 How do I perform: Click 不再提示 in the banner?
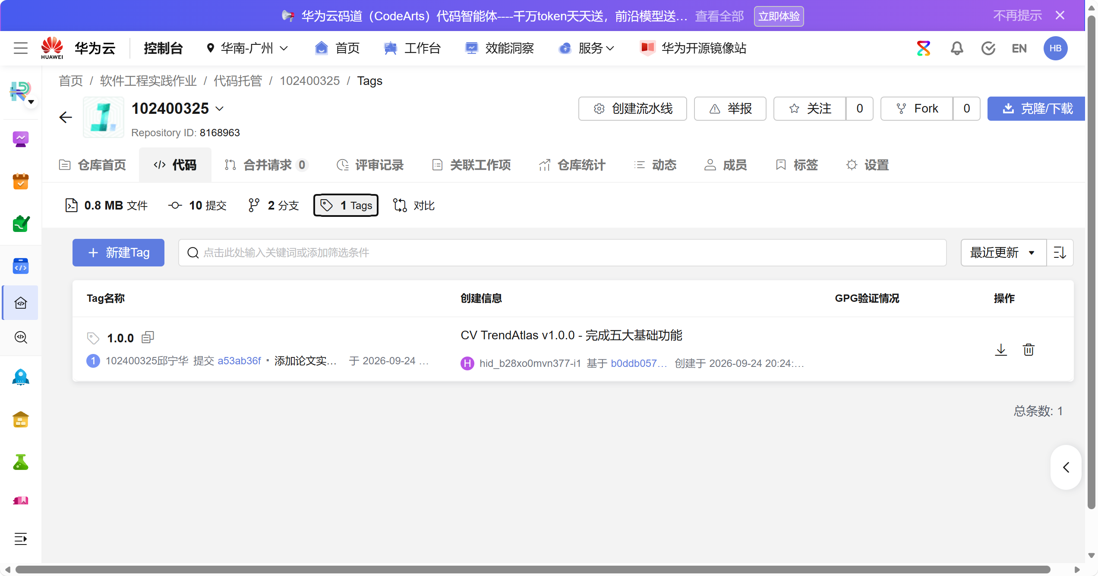point(1018,16)
